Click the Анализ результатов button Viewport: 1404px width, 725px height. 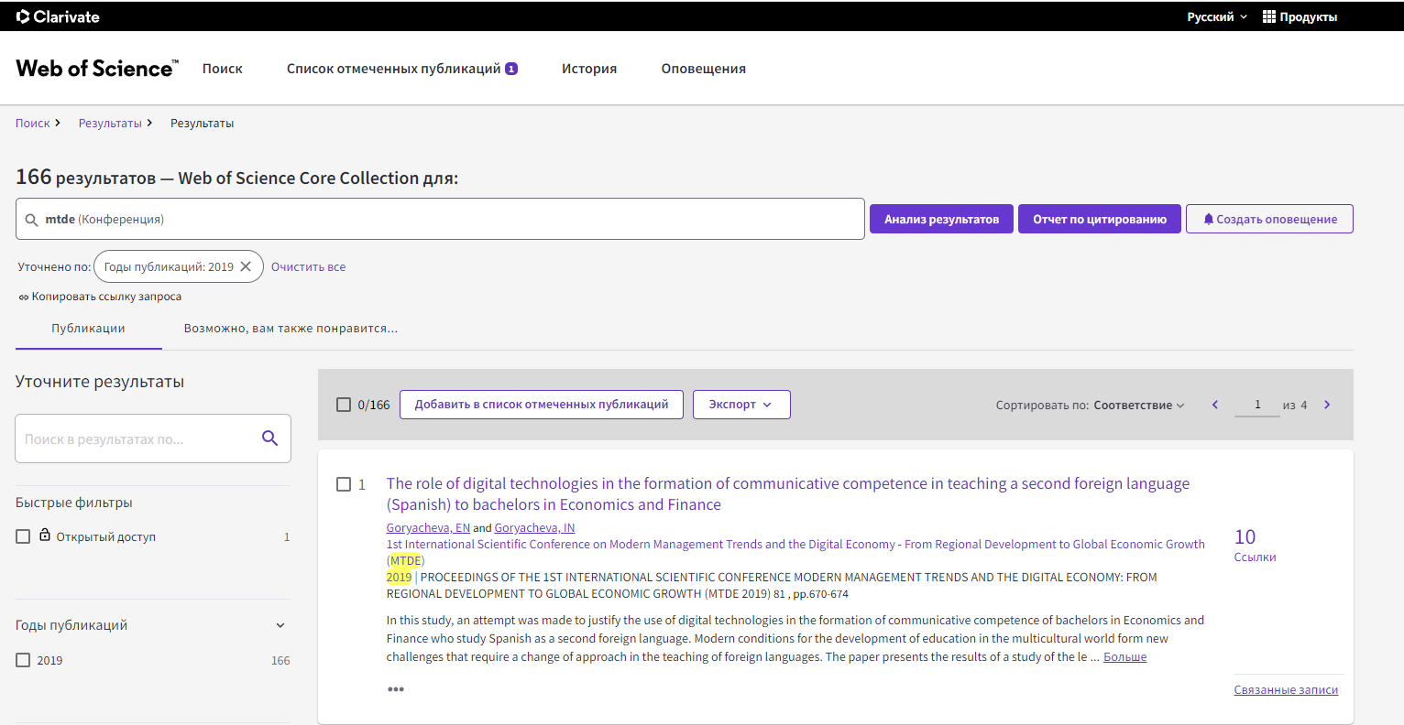(941, 219)
